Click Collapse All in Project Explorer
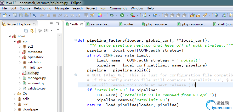The height and width of the screenshot is (112, 233). pyautogui.click(x=26, y=31)
